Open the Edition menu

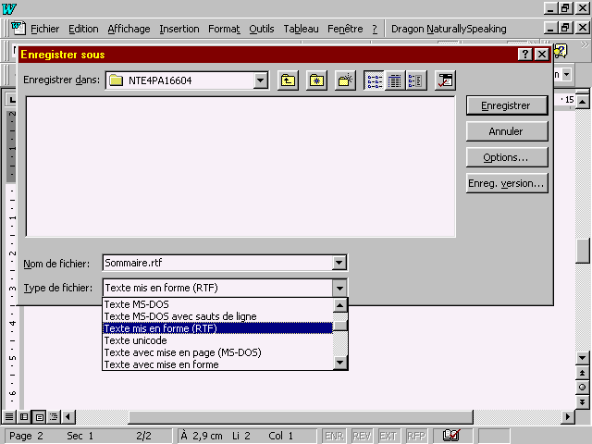83,29
